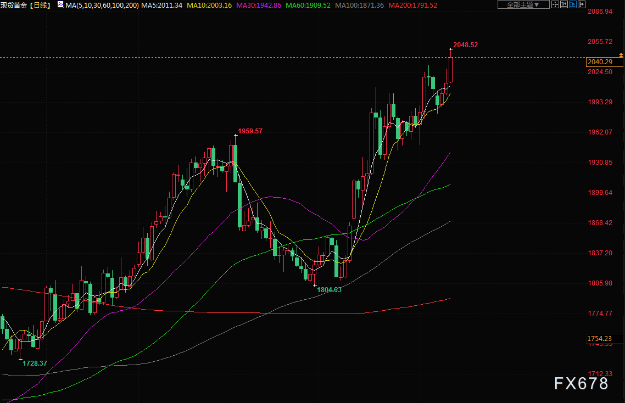Click the 1962.07 axis label

(600, 132)
